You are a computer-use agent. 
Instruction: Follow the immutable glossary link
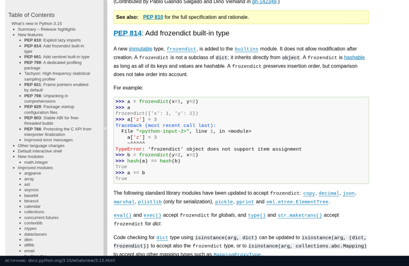pos(140,49)
